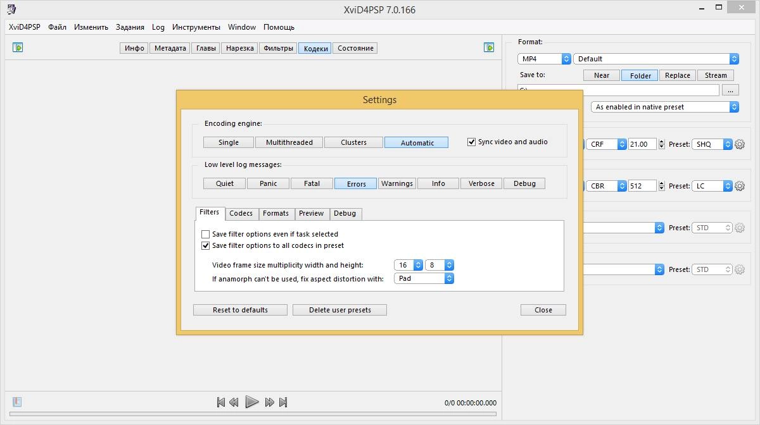Select Multithreaded encoding engine
Viewport: 760px width, 425px height.
[289, 142]
